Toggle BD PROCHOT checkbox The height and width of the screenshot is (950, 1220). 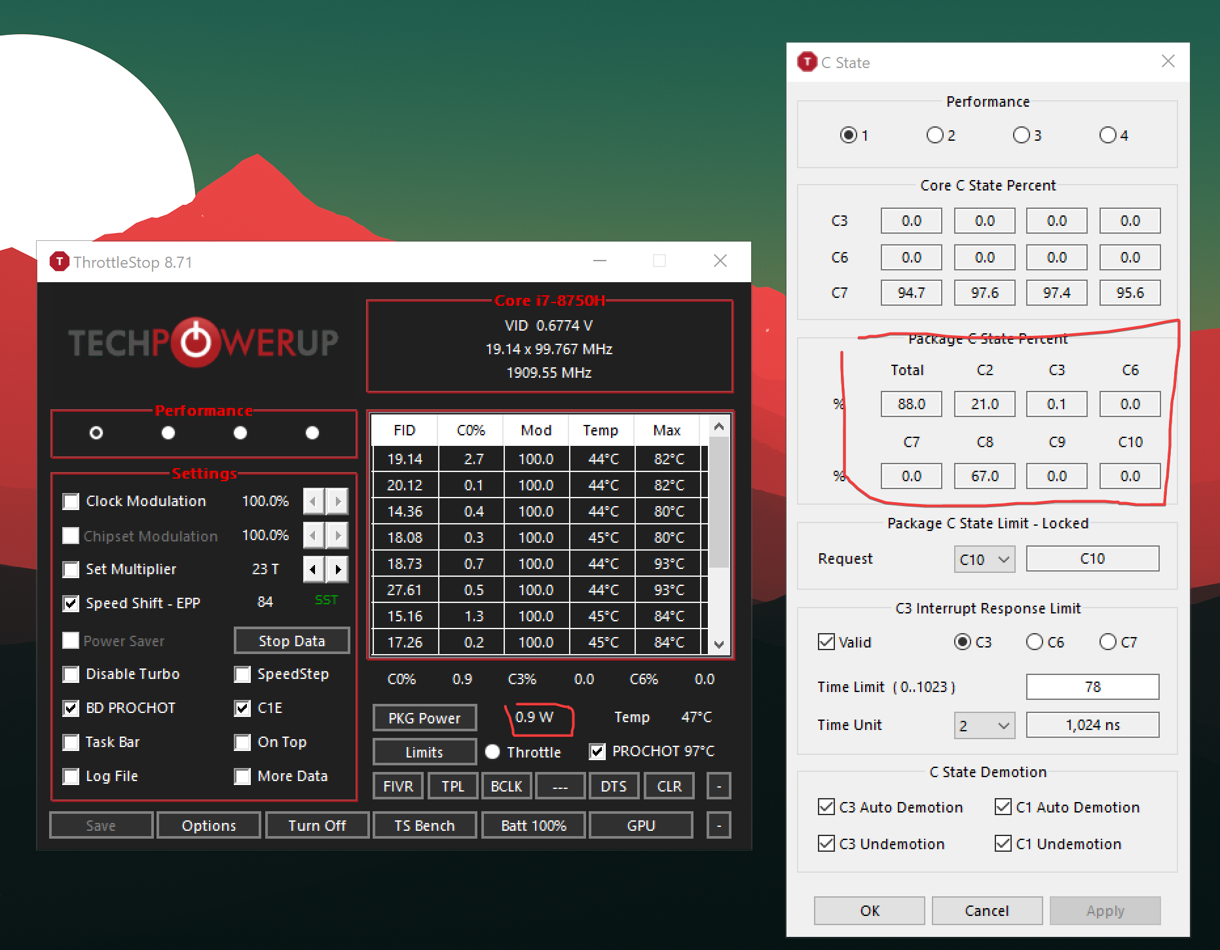71,708
